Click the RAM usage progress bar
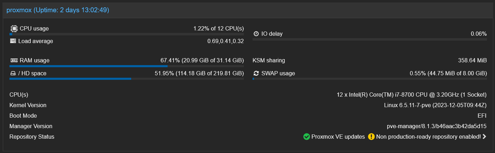The width and height of the screenshot is (495, 153). (x=127, y=66)
